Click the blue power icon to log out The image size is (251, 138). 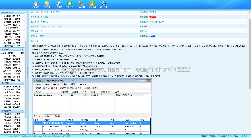[103, 4]
